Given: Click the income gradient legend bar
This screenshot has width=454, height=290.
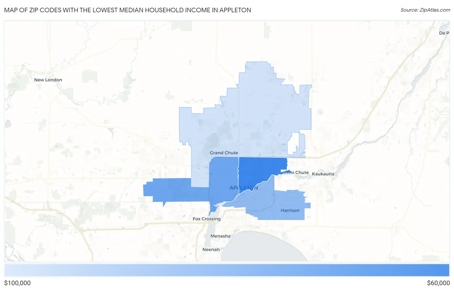Looking at the screenshot, I should pos(227,270).
